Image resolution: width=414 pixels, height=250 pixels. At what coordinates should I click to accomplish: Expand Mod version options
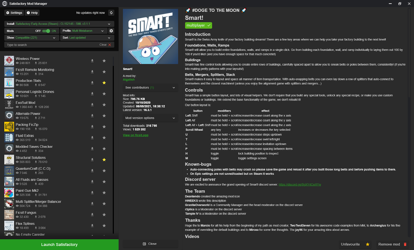tap(150, 118)
